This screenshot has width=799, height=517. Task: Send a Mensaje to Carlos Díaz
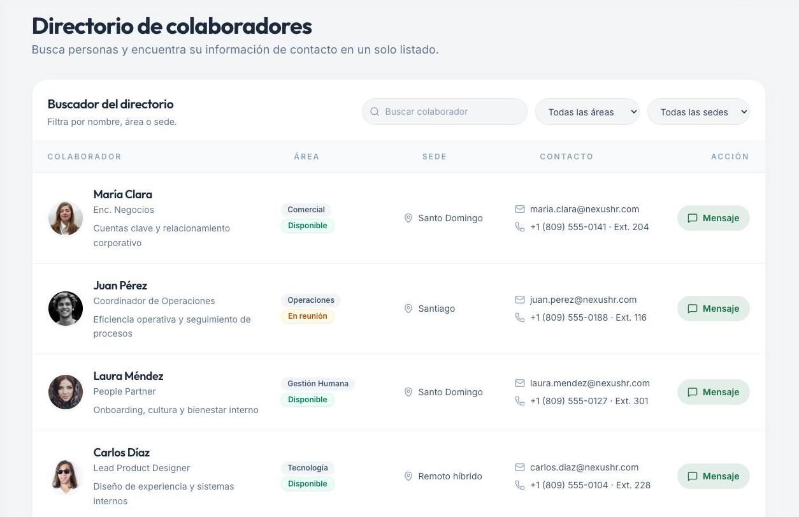tap(713, 476)
